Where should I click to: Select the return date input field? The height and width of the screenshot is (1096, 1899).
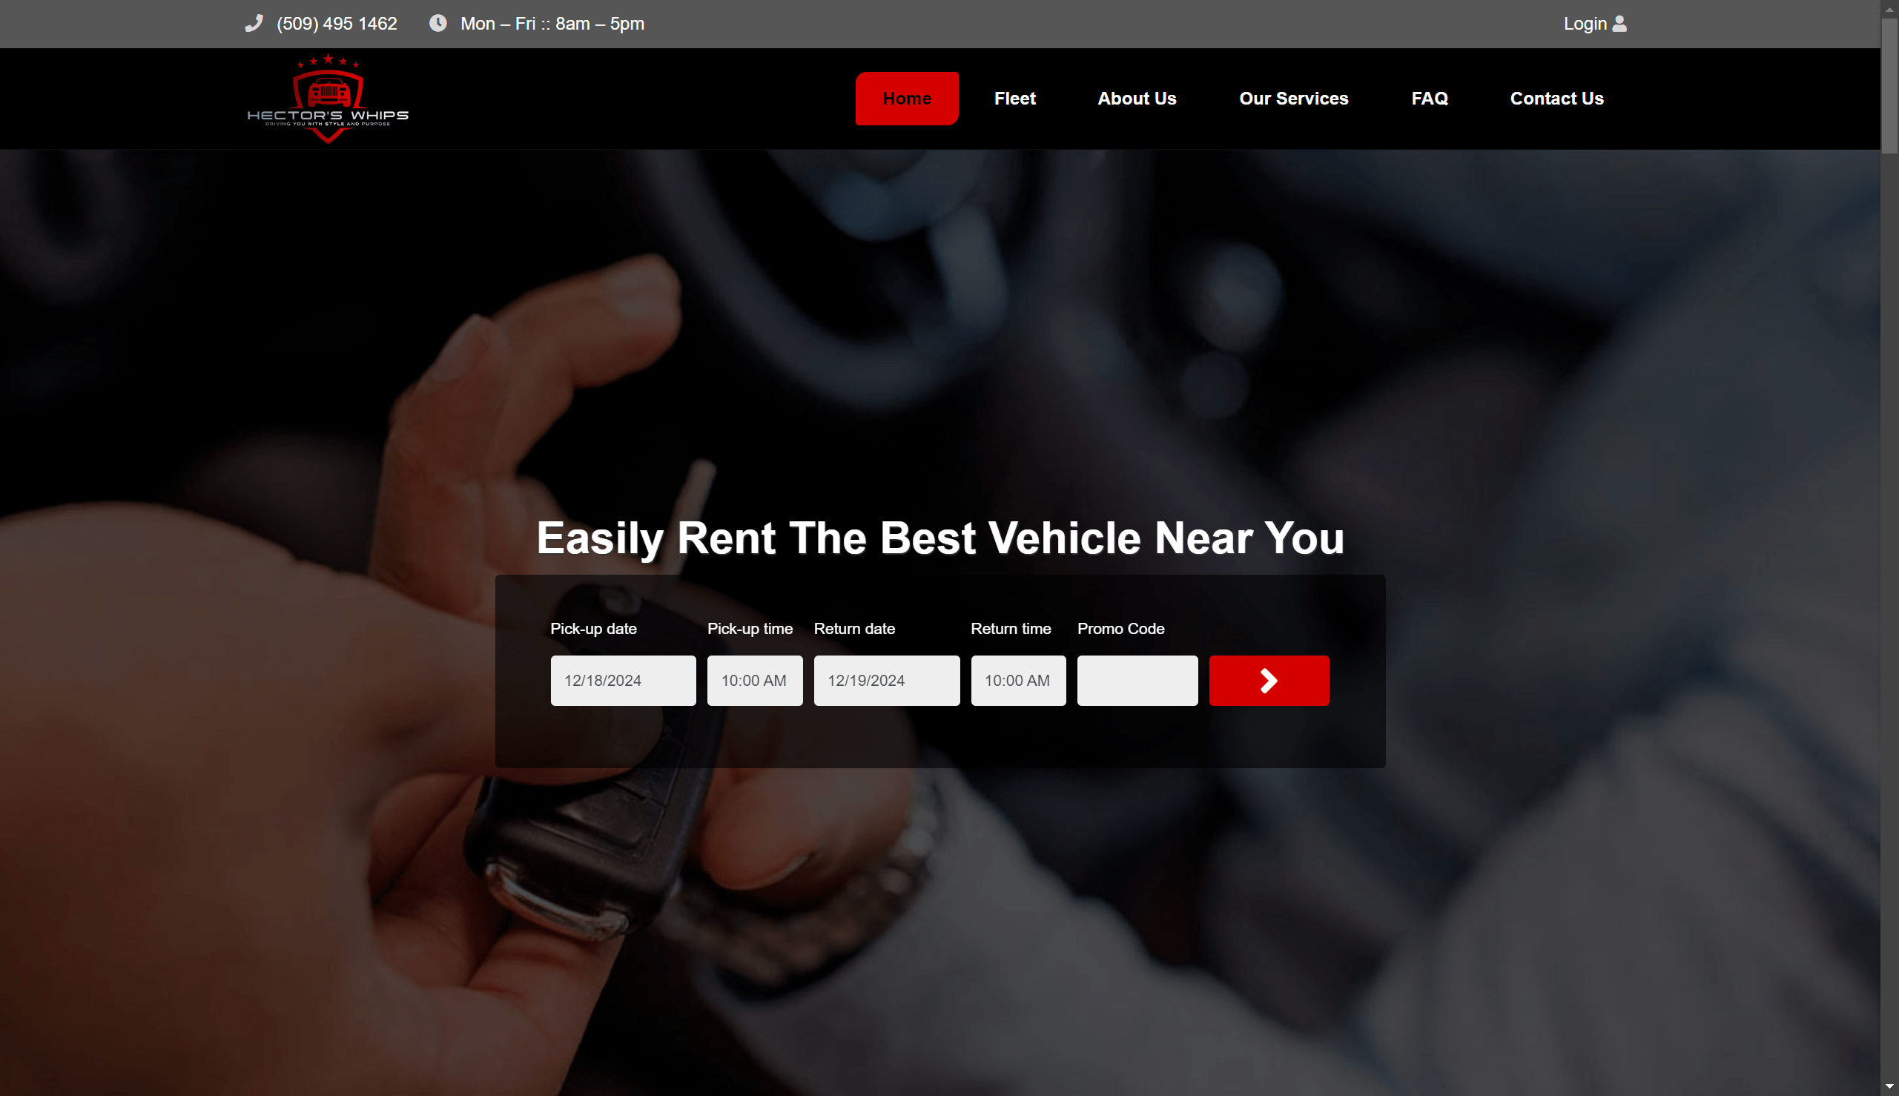(x=885, y=680)
